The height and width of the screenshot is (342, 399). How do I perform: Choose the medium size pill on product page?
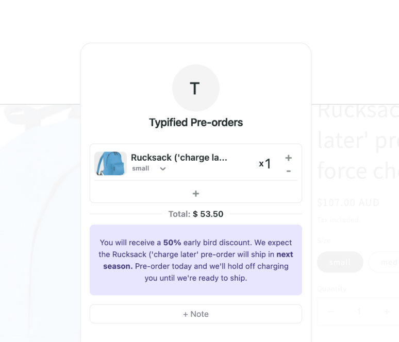click(388, 262)
